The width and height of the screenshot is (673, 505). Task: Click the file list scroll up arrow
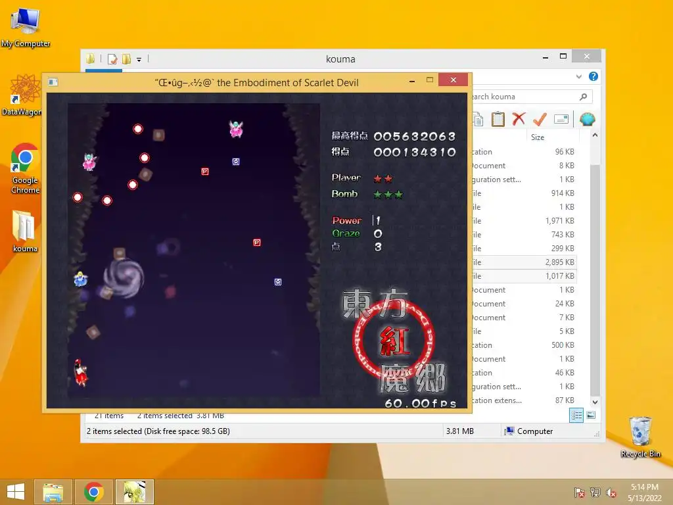coord(595,135)
